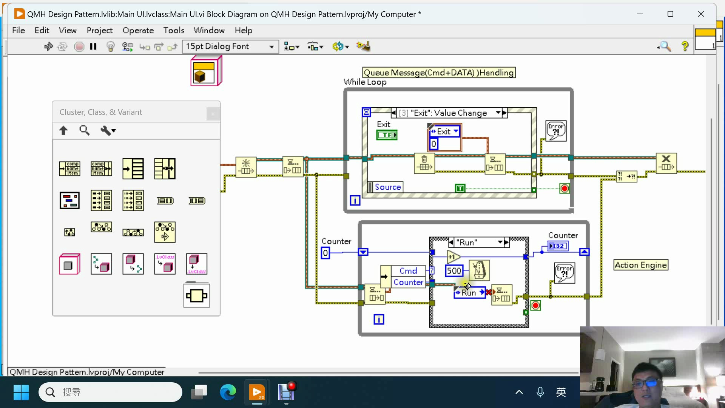Enable Highlight Execution light bulb

coord(110,46)
